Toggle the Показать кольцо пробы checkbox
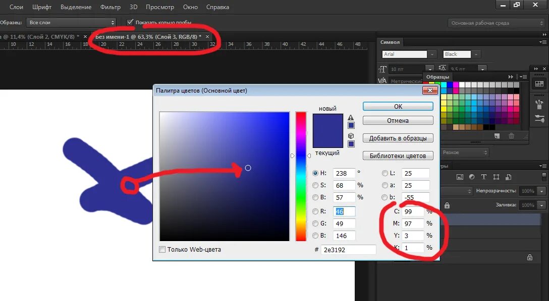549x301 pixels. [130, 22]
